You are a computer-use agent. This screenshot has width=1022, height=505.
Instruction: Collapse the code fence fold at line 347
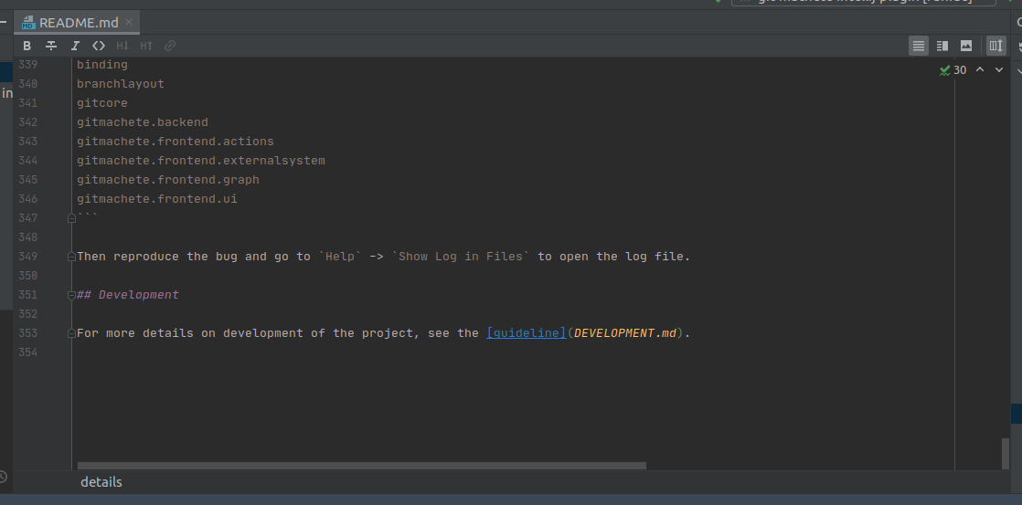[71, 218]
